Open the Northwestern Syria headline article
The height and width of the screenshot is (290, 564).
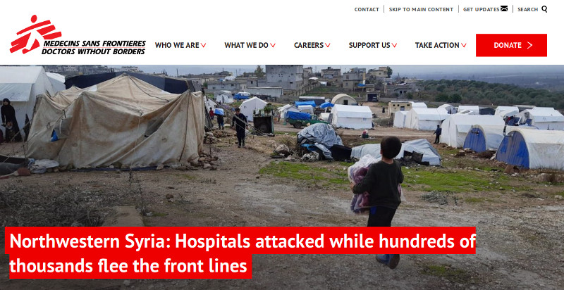pyautogui.click(x=240, y=253)
